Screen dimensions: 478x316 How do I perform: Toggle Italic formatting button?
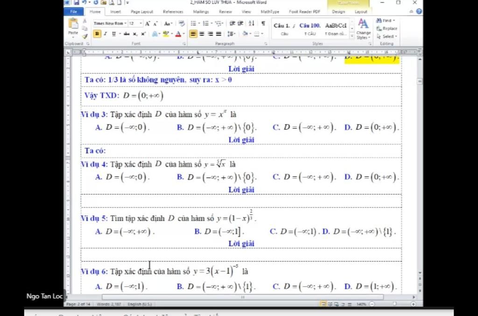point(105,34)
